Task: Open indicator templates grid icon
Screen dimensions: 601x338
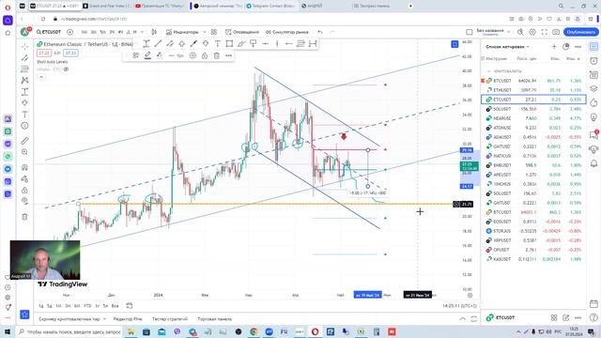Action: tap(214, 32)
